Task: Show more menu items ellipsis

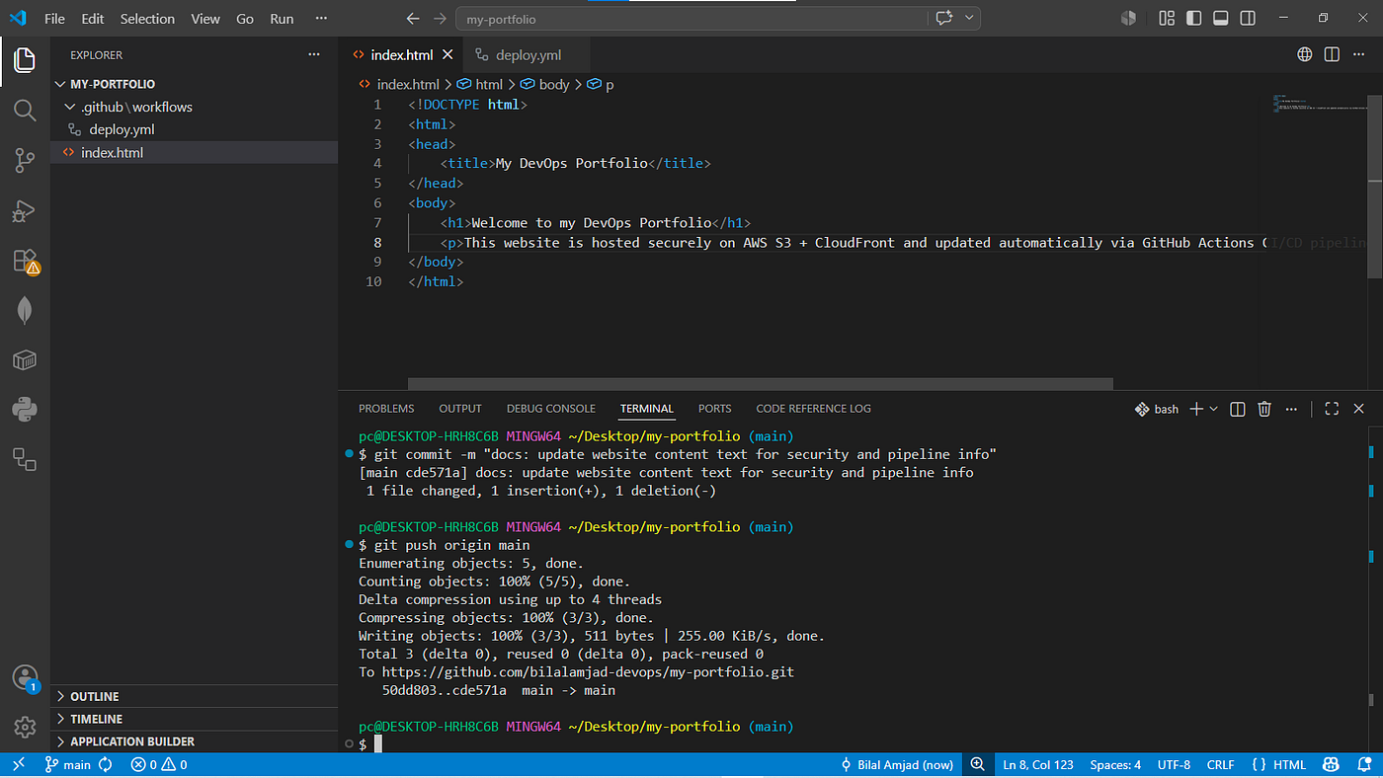Action: [321, 19]
